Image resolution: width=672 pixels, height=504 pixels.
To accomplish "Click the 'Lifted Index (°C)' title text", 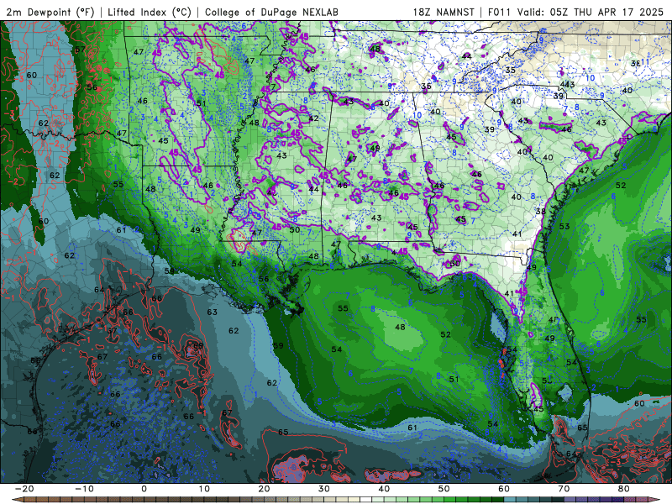I will (150, 12).
